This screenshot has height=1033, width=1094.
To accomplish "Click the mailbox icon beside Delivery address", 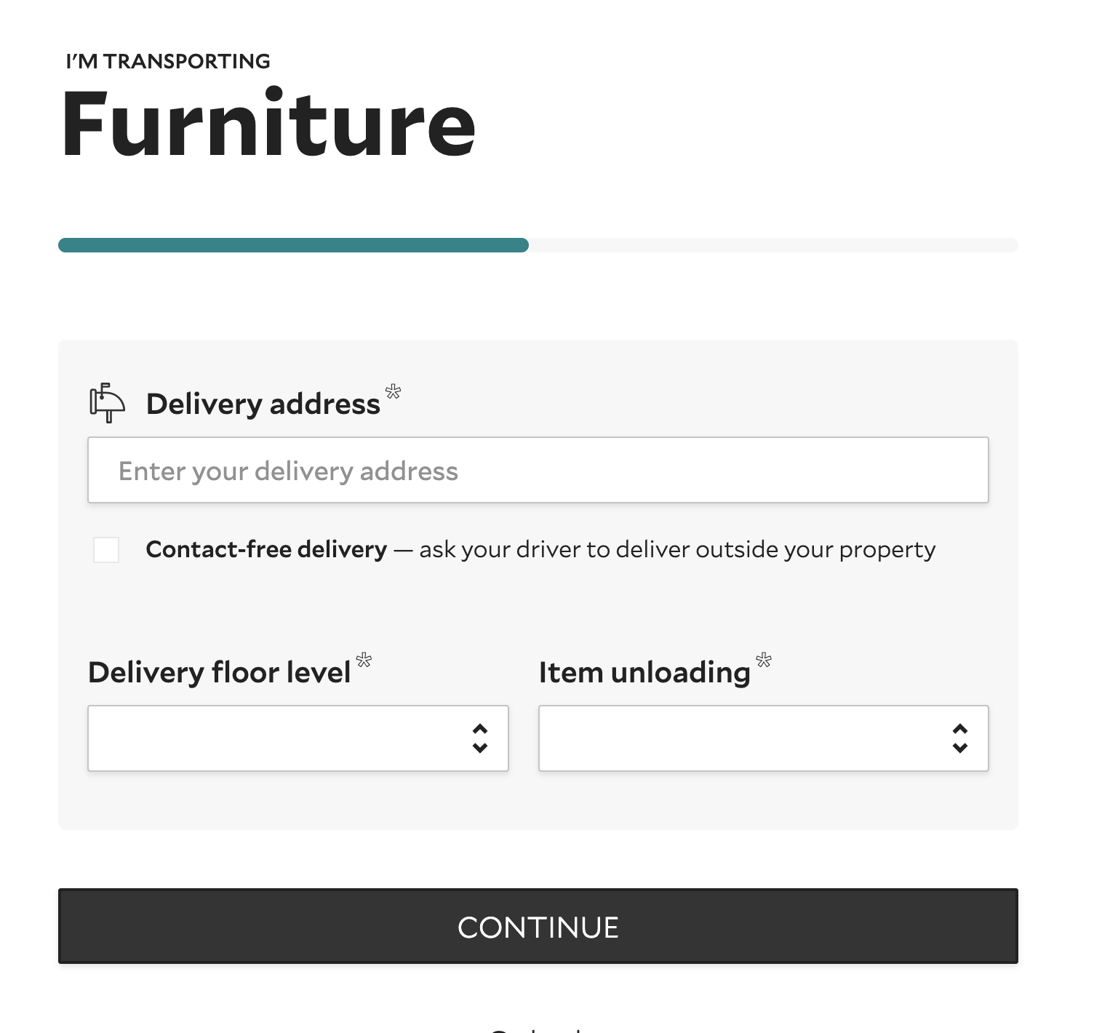I will pos(107,403).
